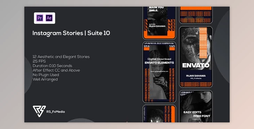Click the 'ENVATO ELEMENTS' text
Screen dimensions: 254x129
(159, 63)
